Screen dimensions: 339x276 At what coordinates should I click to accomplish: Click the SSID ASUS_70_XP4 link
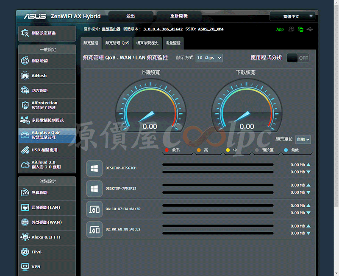point(211,29)
